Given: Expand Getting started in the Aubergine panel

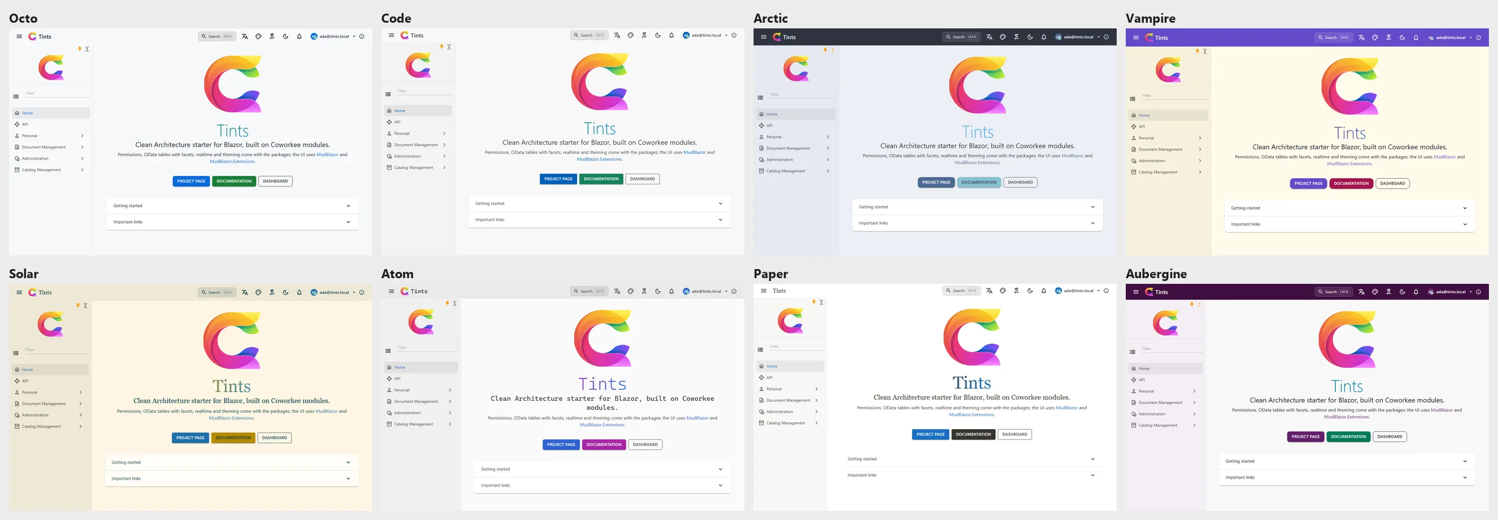Looking at the screenshot, I should coord(1346,462).
